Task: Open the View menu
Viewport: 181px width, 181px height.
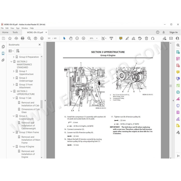Action: coord(12,28)
